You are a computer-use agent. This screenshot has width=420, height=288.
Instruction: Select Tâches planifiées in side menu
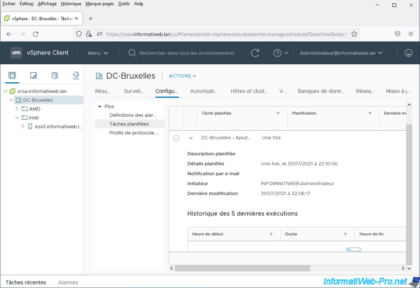tap(129, 124)
